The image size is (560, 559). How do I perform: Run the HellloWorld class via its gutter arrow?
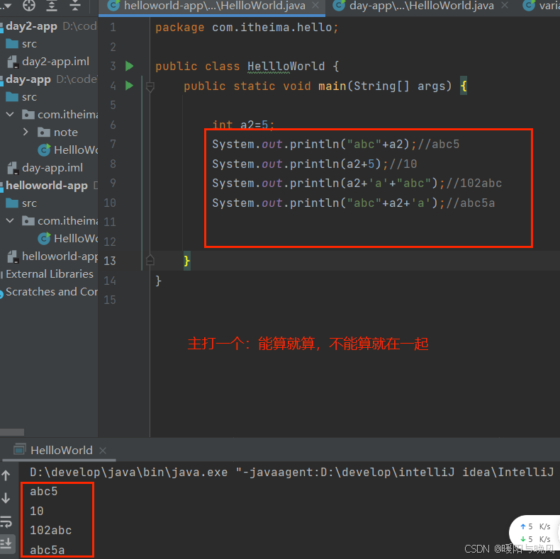point(129,66)
